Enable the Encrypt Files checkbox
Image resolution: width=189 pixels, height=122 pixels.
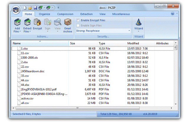[x=78, y=20]
